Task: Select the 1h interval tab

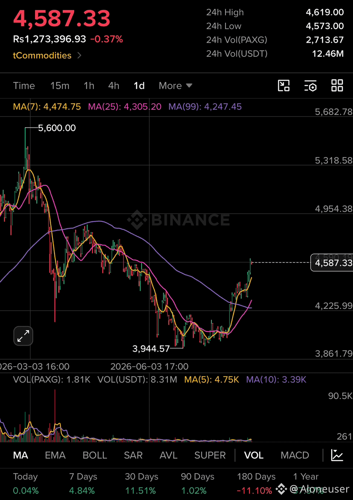Action: 89,86
